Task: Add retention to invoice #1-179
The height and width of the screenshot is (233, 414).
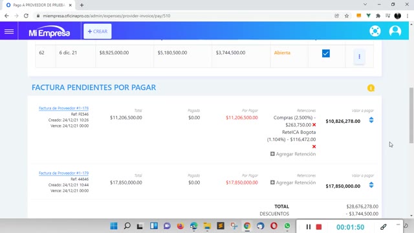Action: [293, 183]
